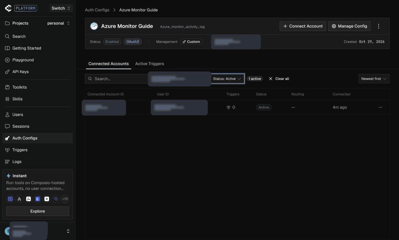The height and width of the screenshot is (240, 399).
Task: Click the PLATFORM badge at top-left
Action: pyautogui.click(x=25, y=8)
